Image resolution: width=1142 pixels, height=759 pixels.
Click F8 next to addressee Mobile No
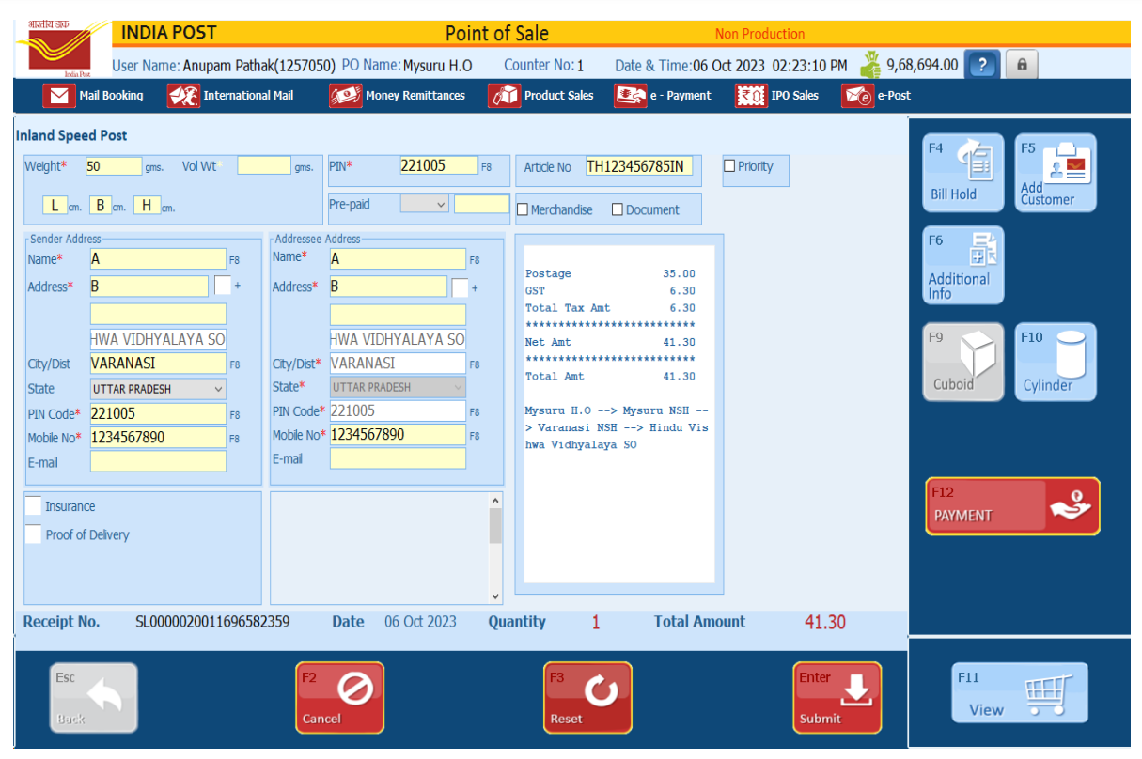(475, 436)
